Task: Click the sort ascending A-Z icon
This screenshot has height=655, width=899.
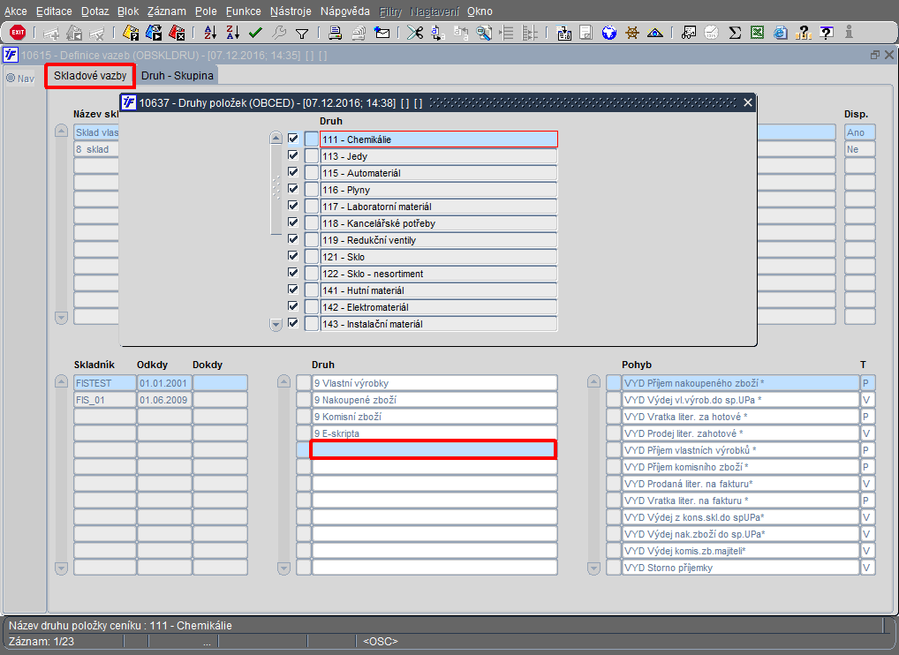Action: pos(210,33)
